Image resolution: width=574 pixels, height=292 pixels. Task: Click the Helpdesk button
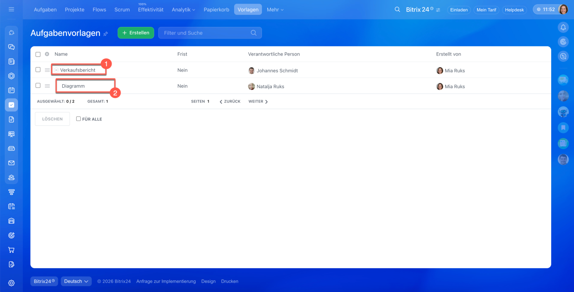click(x=514, y=10)
